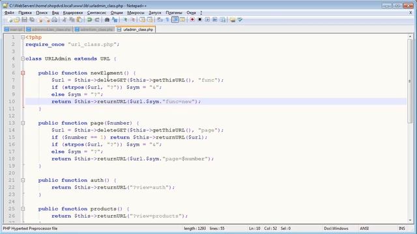Click the vertical scrollbar thumb

(410, 81)
